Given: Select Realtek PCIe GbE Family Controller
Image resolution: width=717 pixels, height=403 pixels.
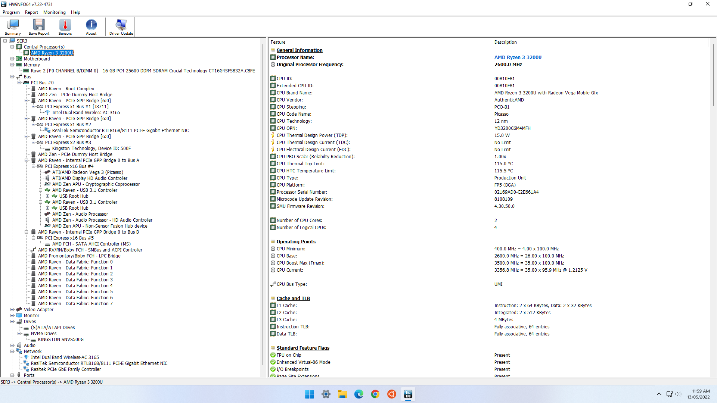Looking at the screenshot, I should click(66, 369).
